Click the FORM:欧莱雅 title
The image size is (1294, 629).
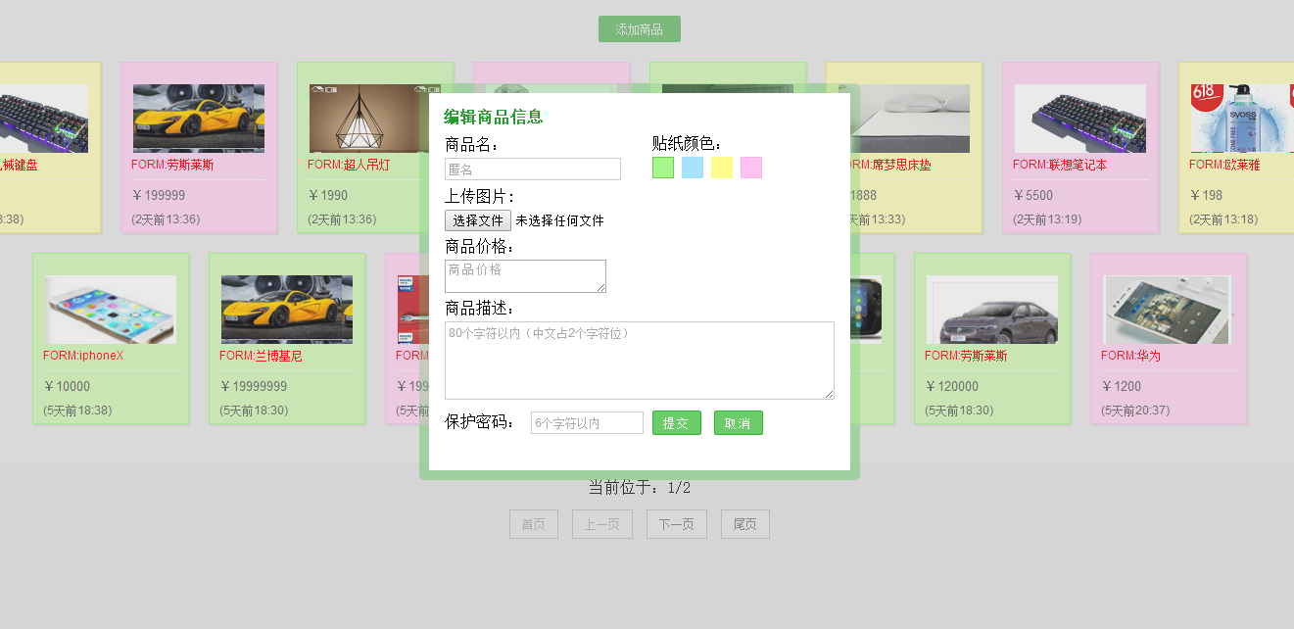pos(1224,165)
